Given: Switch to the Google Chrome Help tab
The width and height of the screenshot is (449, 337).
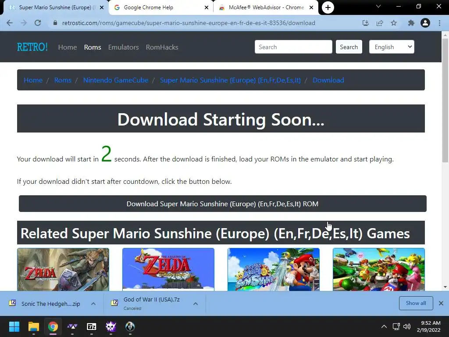Looking at the screenshot, I should (x=160, y=8).
